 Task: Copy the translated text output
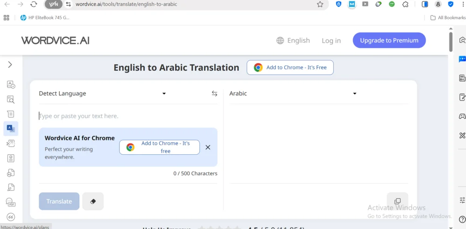tap(397, 202)
